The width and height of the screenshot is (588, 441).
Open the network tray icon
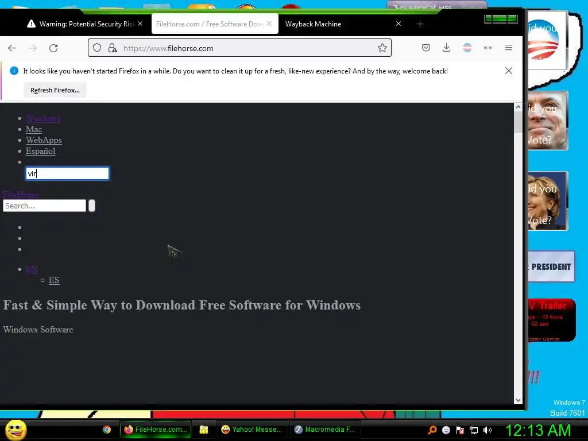474,430
